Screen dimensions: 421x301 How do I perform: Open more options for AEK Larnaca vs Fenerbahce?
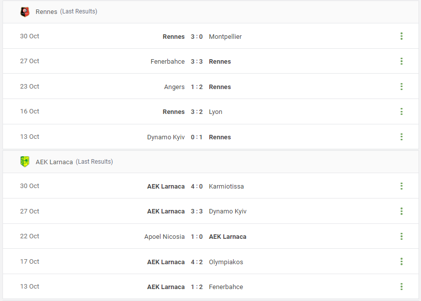coord(402,287)
